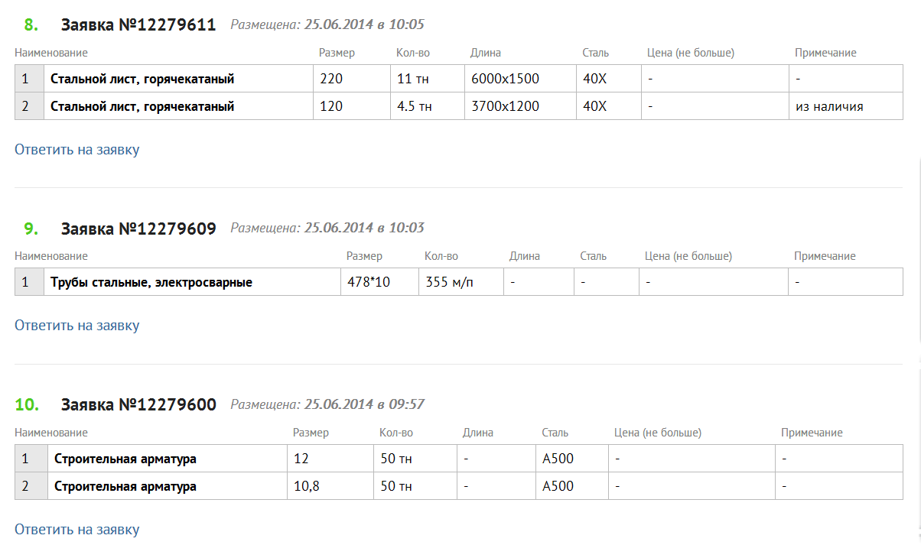The image size is (921, 545).
Task: Click the '355 м/п' quantity cell
Action: (x=450, y=283)
